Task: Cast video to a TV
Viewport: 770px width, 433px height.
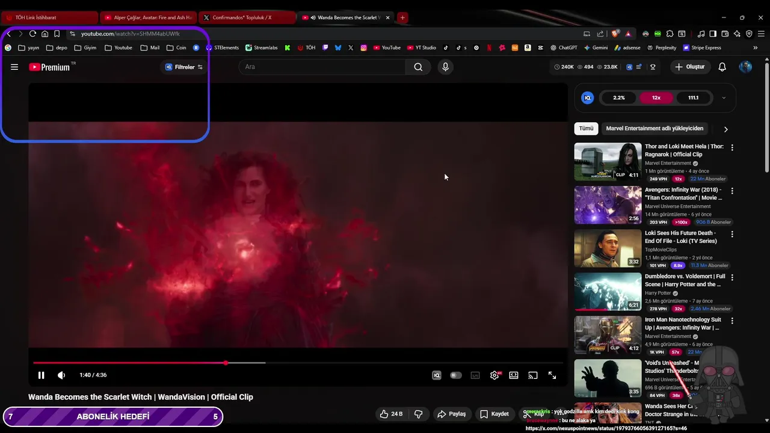Action: point(533,375)
